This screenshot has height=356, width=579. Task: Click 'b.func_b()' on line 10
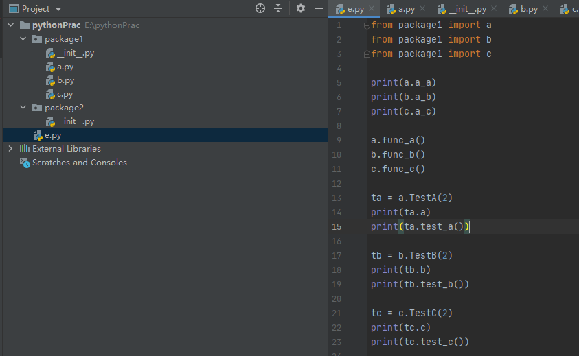398,154
